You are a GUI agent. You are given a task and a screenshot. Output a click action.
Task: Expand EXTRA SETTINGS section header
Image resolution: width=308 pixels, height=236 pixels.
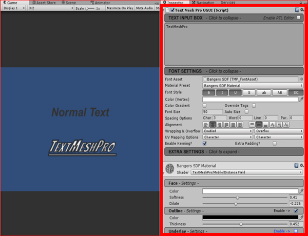coord(234,152)
